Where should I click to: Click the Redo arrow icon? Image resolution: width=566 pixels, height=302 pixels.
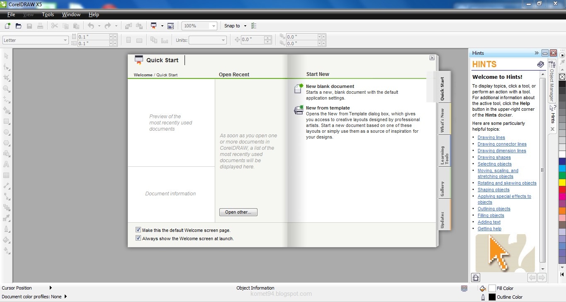[x=108, y=26]
